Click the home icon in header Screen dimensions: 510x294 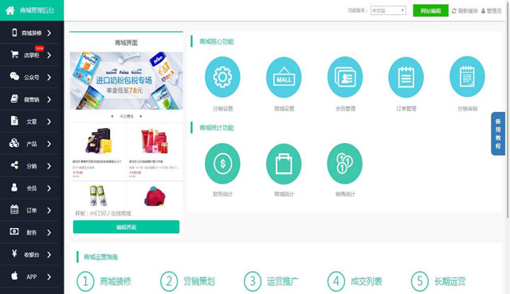pyautogui.click(x=10, y=10)
